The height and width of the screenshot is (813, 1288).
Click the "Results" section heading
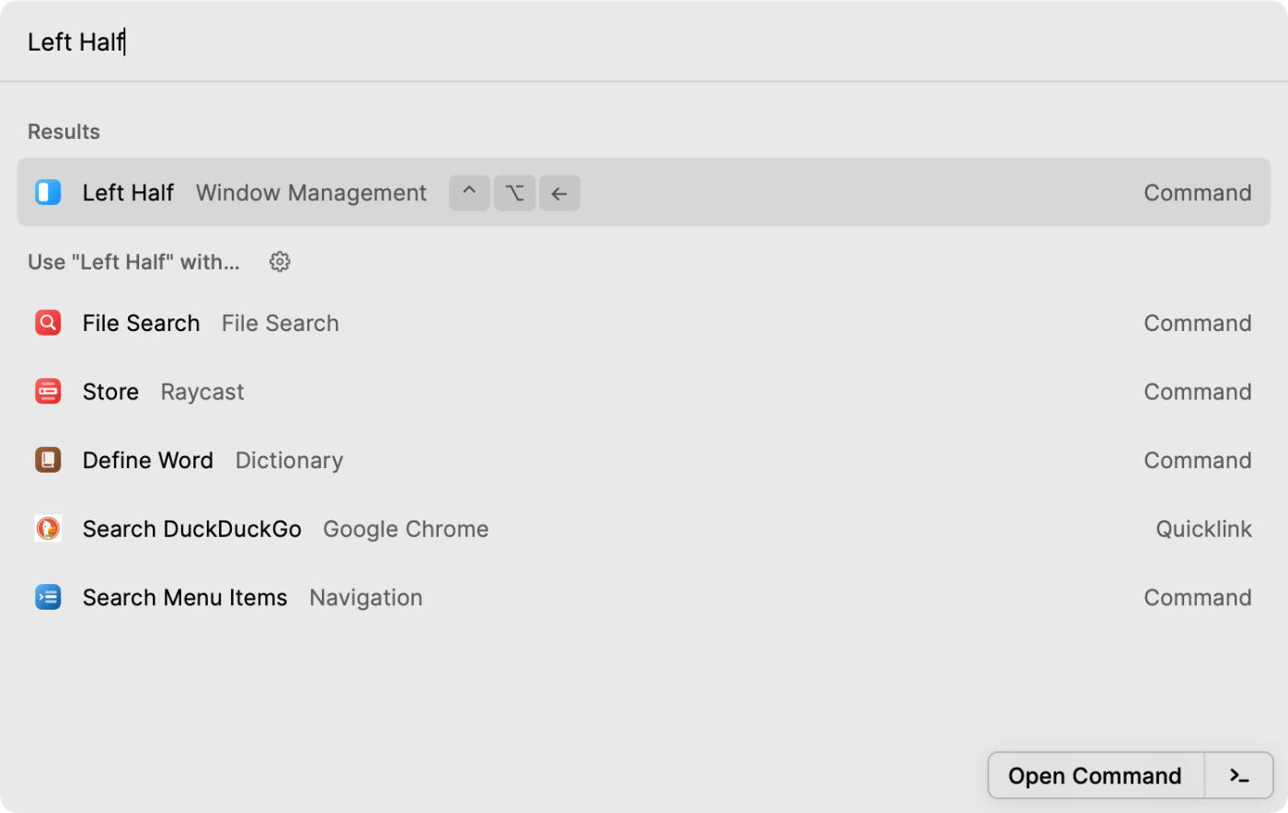tap(63, 132)
